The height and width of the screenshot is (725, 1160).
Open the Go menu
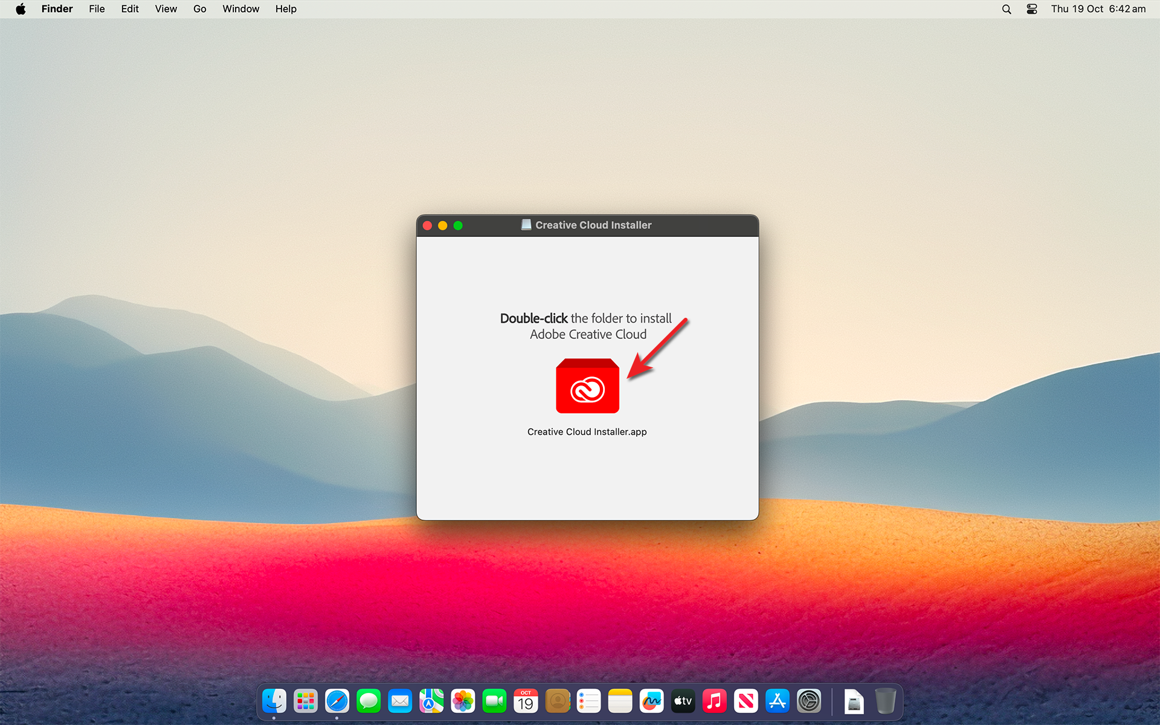pos(199,9)
